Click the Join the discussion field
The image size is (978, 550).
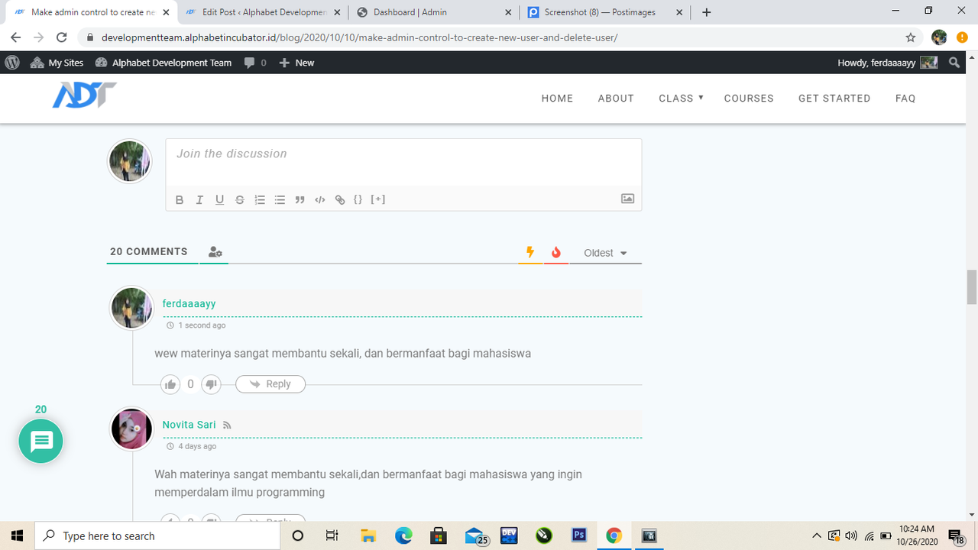pos(403,162)
